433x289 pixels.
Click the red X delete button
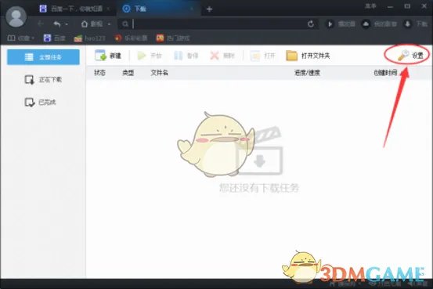[x=222, y=56]
